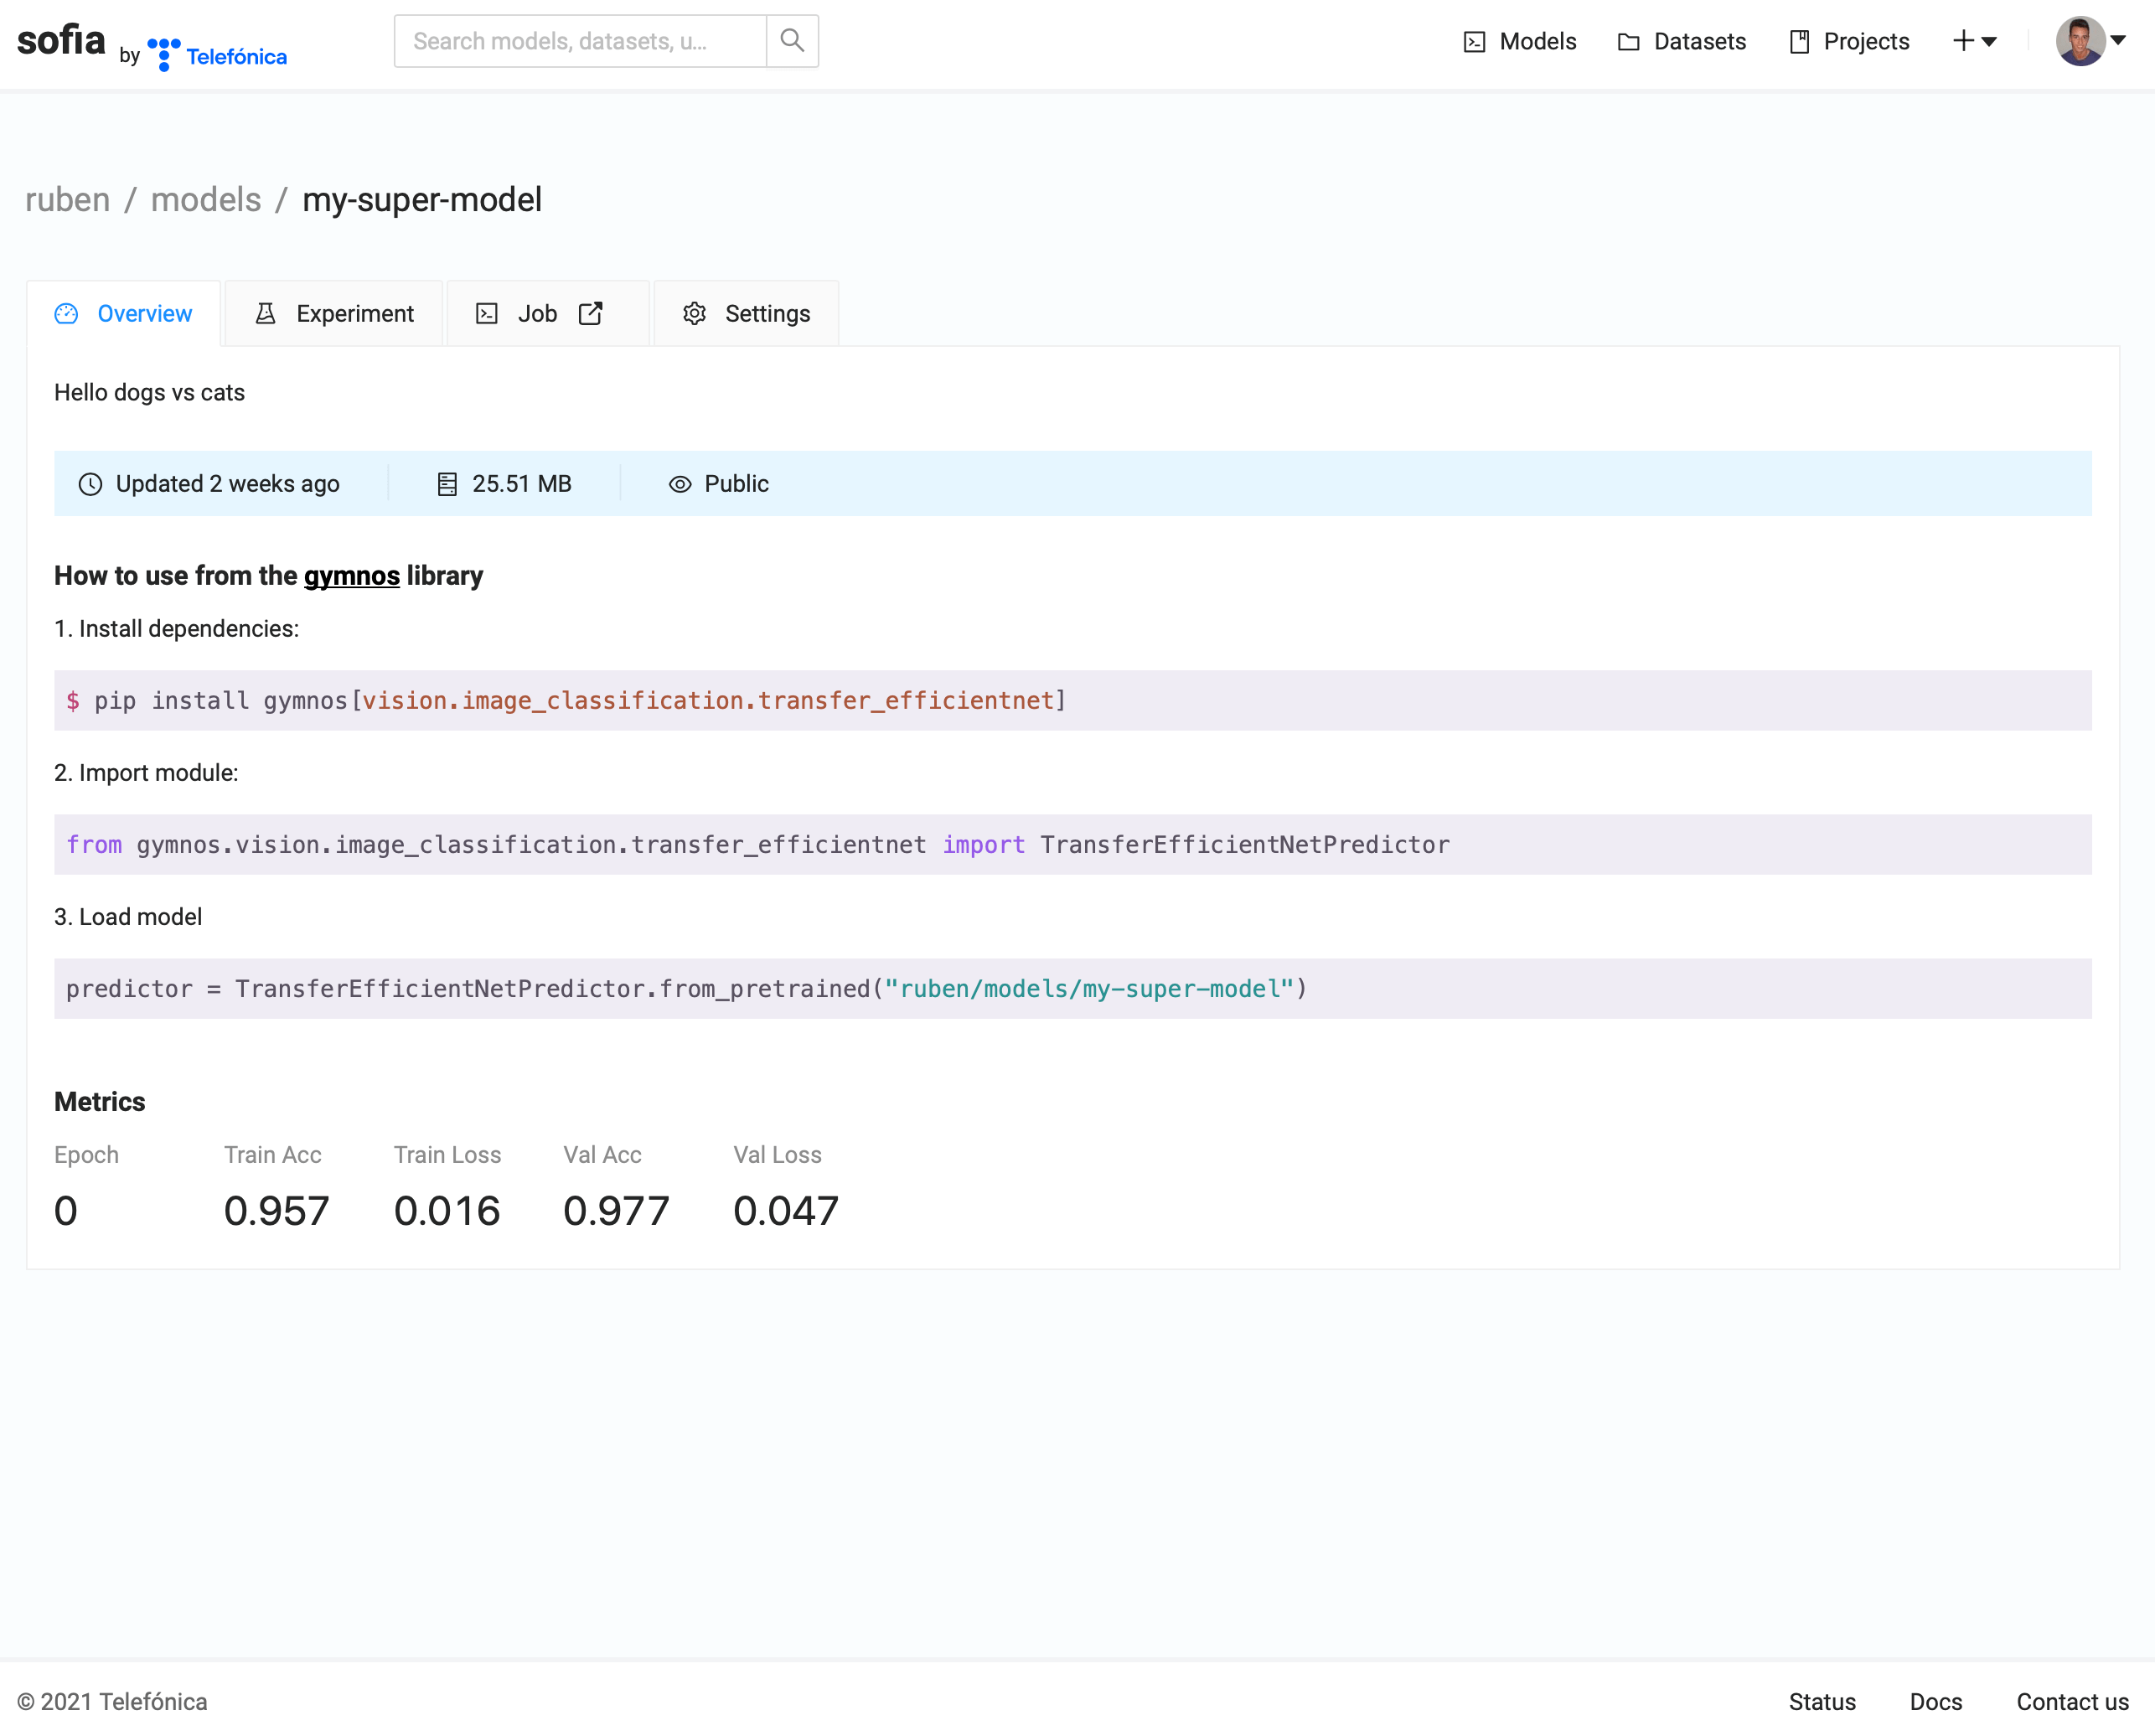The image size is (2155, 1736).
Task: Click the terminal icon on the Job tab
Action: (486, 313)
